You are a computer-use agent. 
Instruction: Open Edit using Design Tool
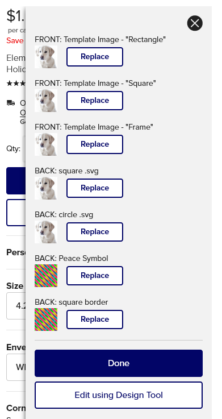coord(119,395)
